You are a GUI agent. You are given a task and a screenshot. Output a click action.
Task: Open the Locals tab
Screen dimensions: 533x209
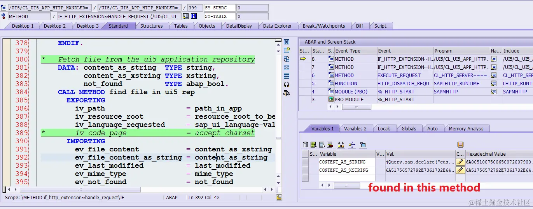click(384, 128)
